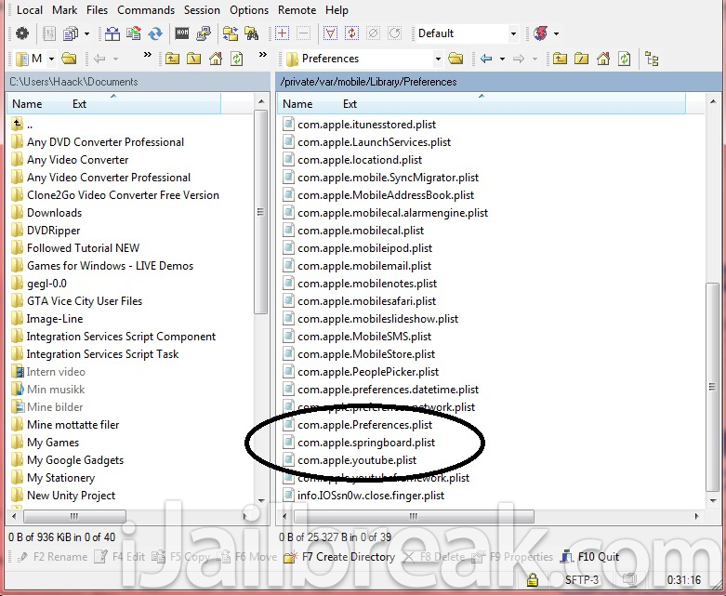Click the SFTP-3 protocol status indicator
Viewport: 726px width, 596px height.
(582, 580)
